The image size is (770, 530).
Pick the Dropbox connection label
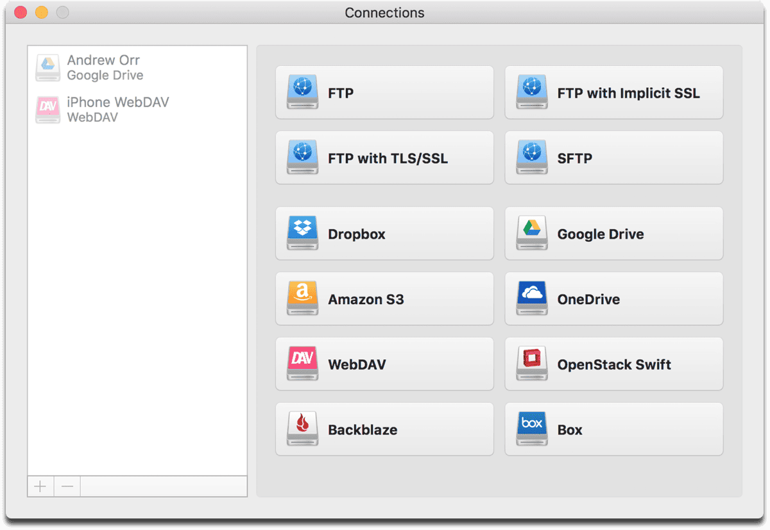(x=357, y=234)
